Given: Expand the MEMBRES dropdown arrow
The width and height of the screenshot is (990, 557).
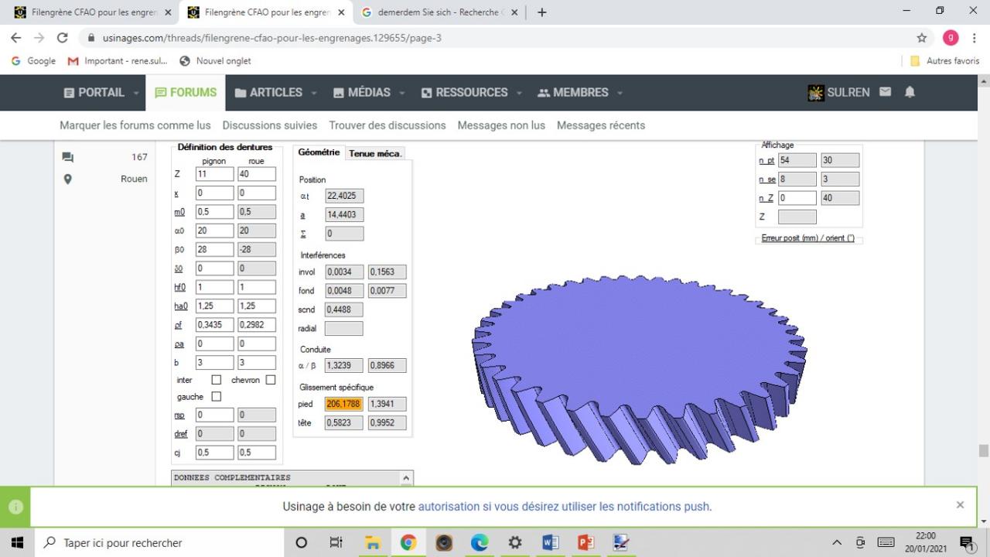Looking at the screenshot, I should click(x=620, y=93).
